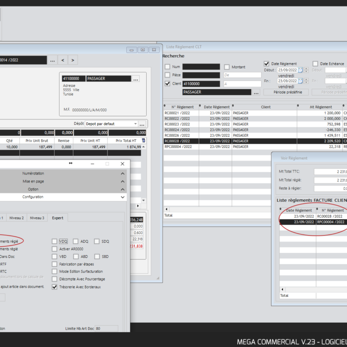Increment the Fin date spinner
This screenshot has height=347, width=347.
(306, 79)
